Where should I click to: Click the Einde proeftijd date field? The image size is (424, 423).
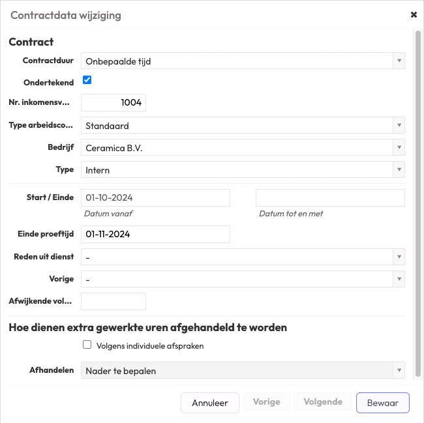click(x=155, y=234)
